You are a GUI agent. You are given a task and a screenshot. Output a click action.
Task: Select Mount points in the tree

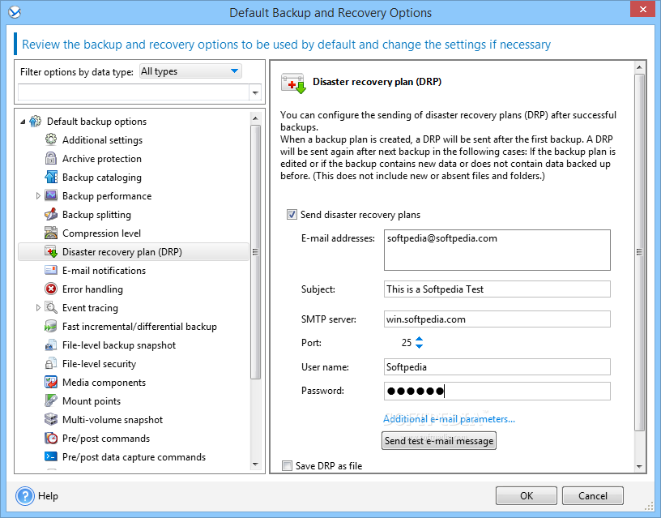click(x=92, y=401)
